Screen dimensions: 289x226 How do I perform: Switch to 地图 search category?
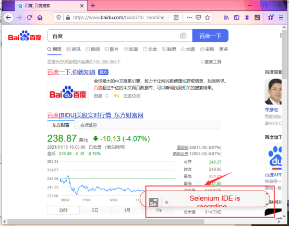click(x=188, y=49)
